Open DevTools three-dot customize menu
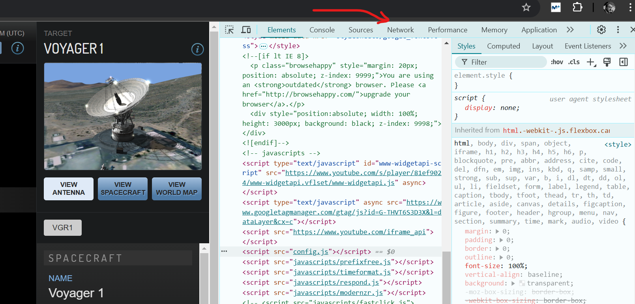 (x=618, y=30)
